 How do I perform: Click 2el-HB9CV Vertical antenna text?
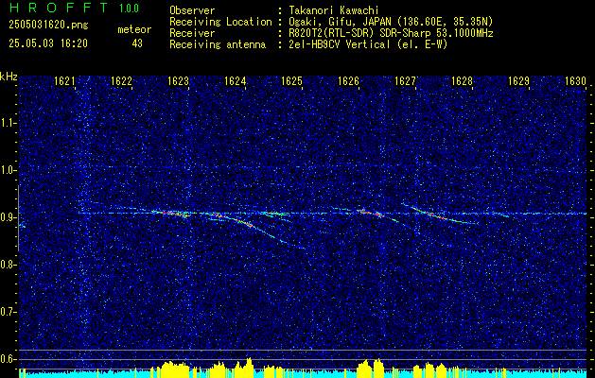click(368, 44)
